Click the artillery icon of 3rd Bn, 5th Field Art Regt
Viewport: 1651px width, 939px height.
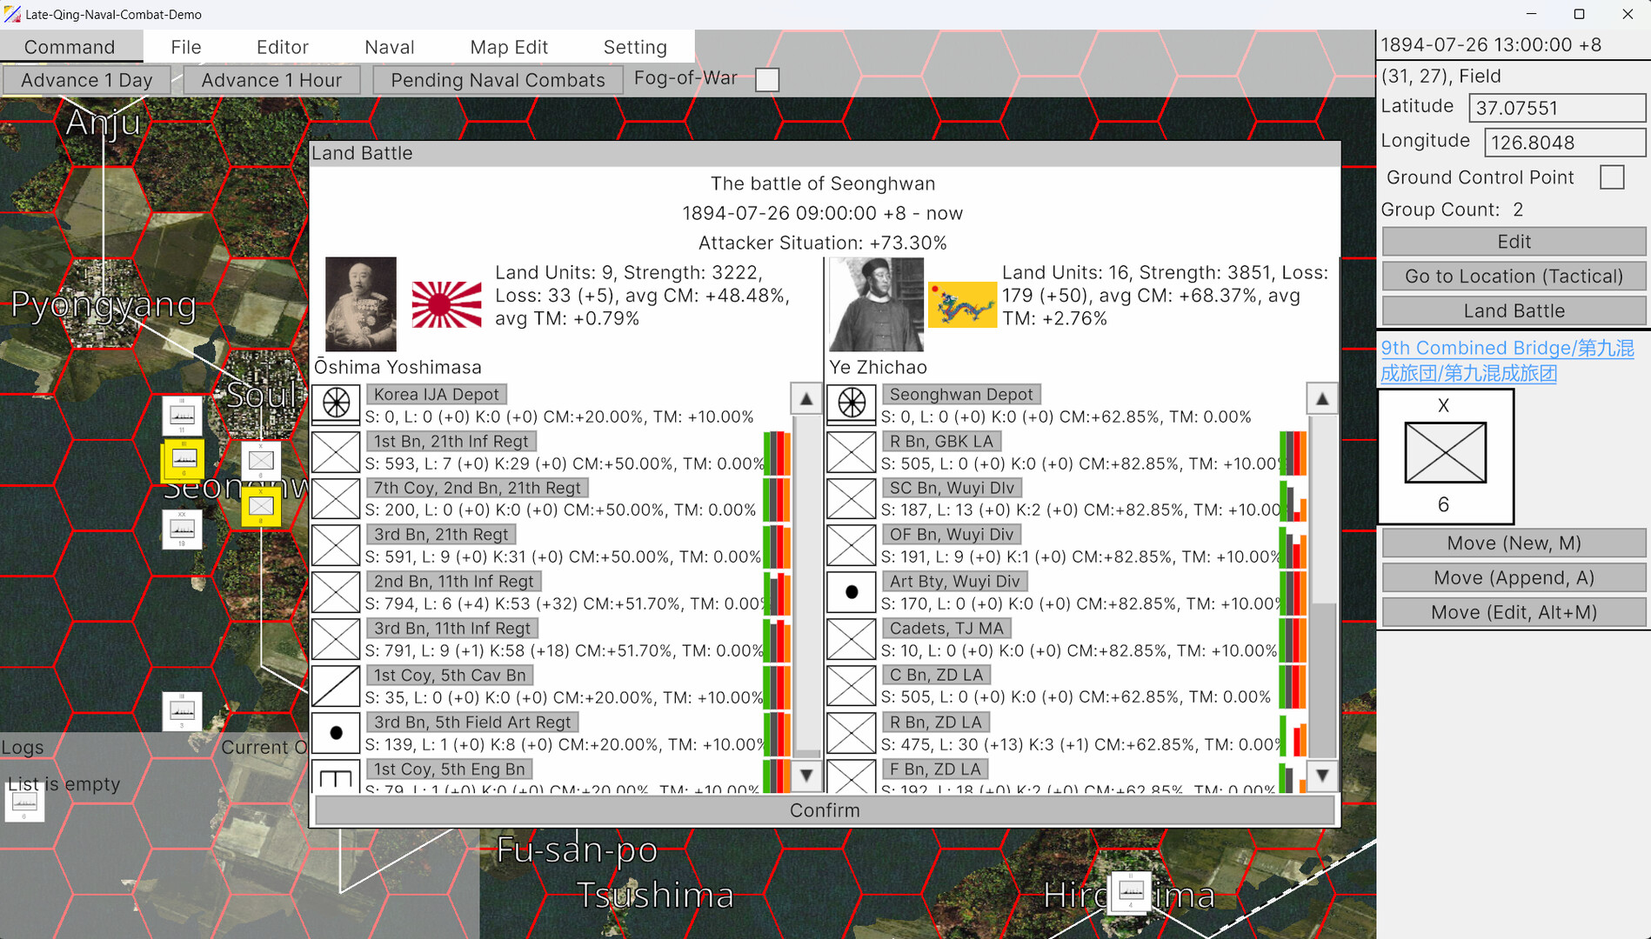[336, 732]
